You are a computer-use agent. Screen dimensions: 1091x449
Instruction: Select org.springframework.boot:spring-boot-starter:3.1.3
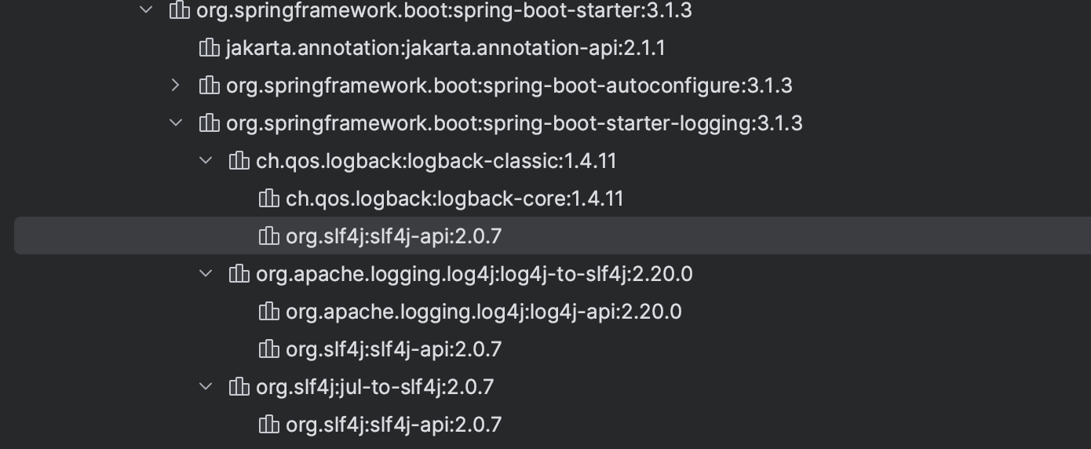click(444, 11)
